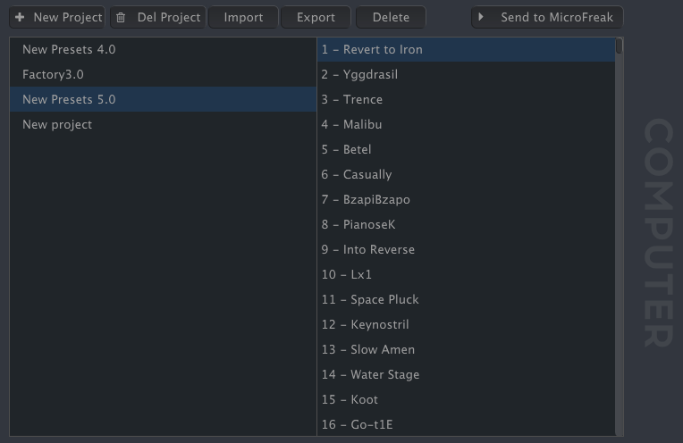Select the New Presets 5.0 project
The width and height of the screenshot is (683, 443).
click(163, 99)
